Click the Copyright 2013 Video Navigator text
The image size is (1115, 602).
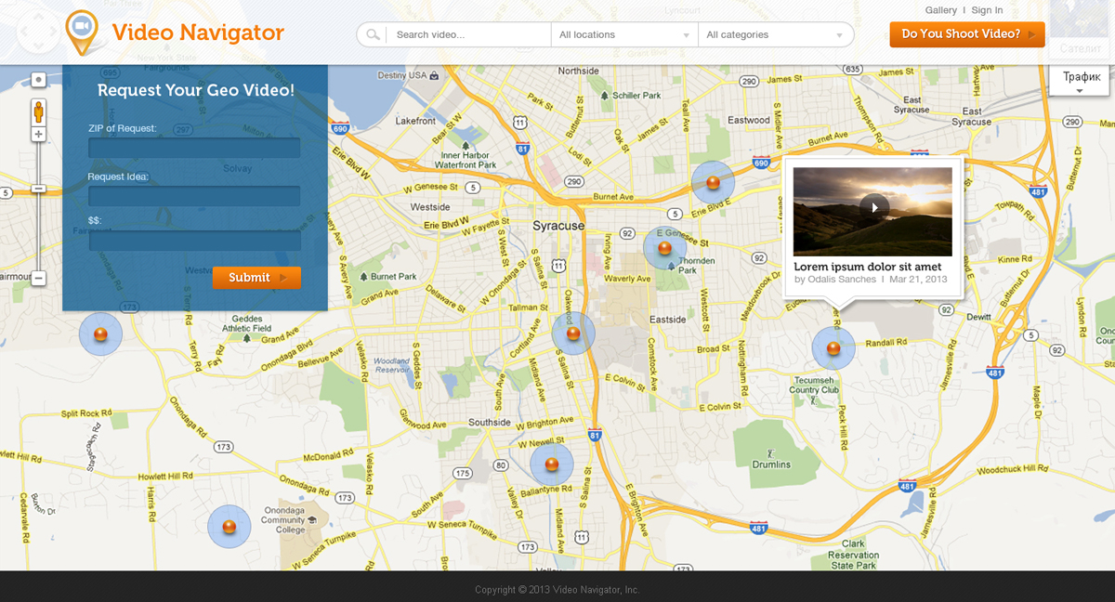[x=557, y=590]
